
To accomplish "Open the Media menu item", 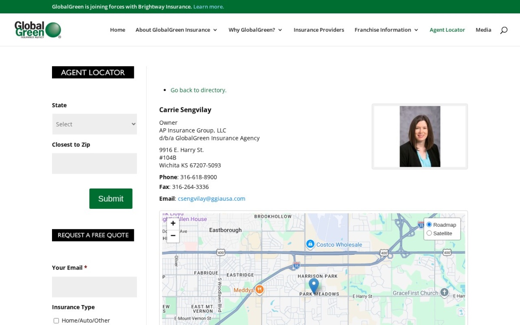I will point(484,30).
